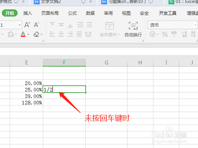Image resolution: width=198 pixels, height=148 pixels.
Task: Center text horizontally
Action: [x=61, y=34]
